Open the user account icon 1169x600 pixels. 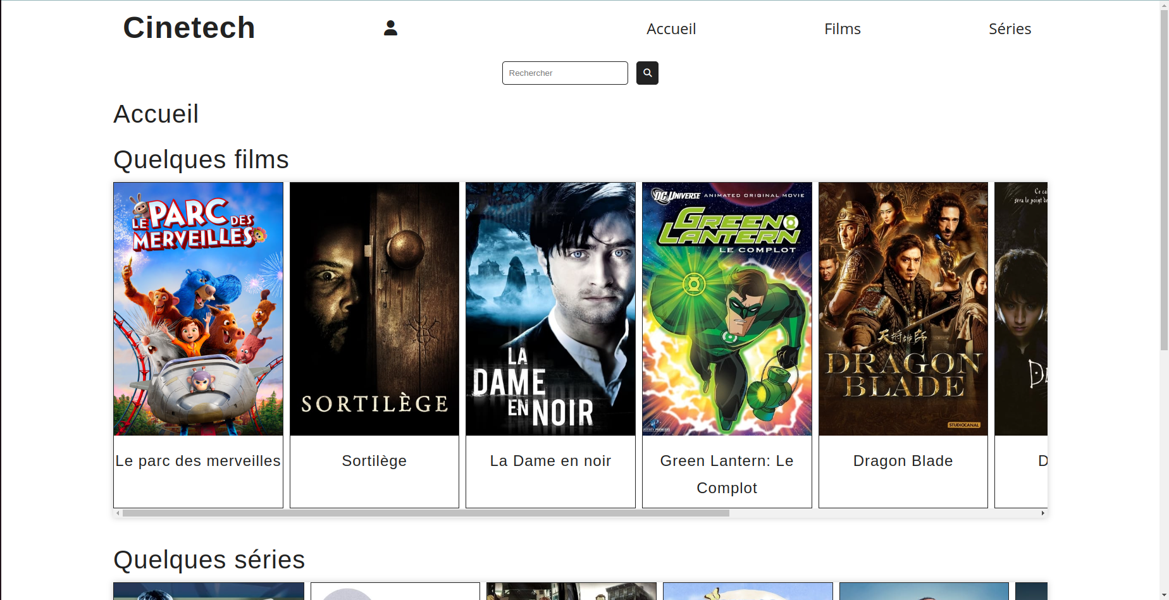(390, 28)
